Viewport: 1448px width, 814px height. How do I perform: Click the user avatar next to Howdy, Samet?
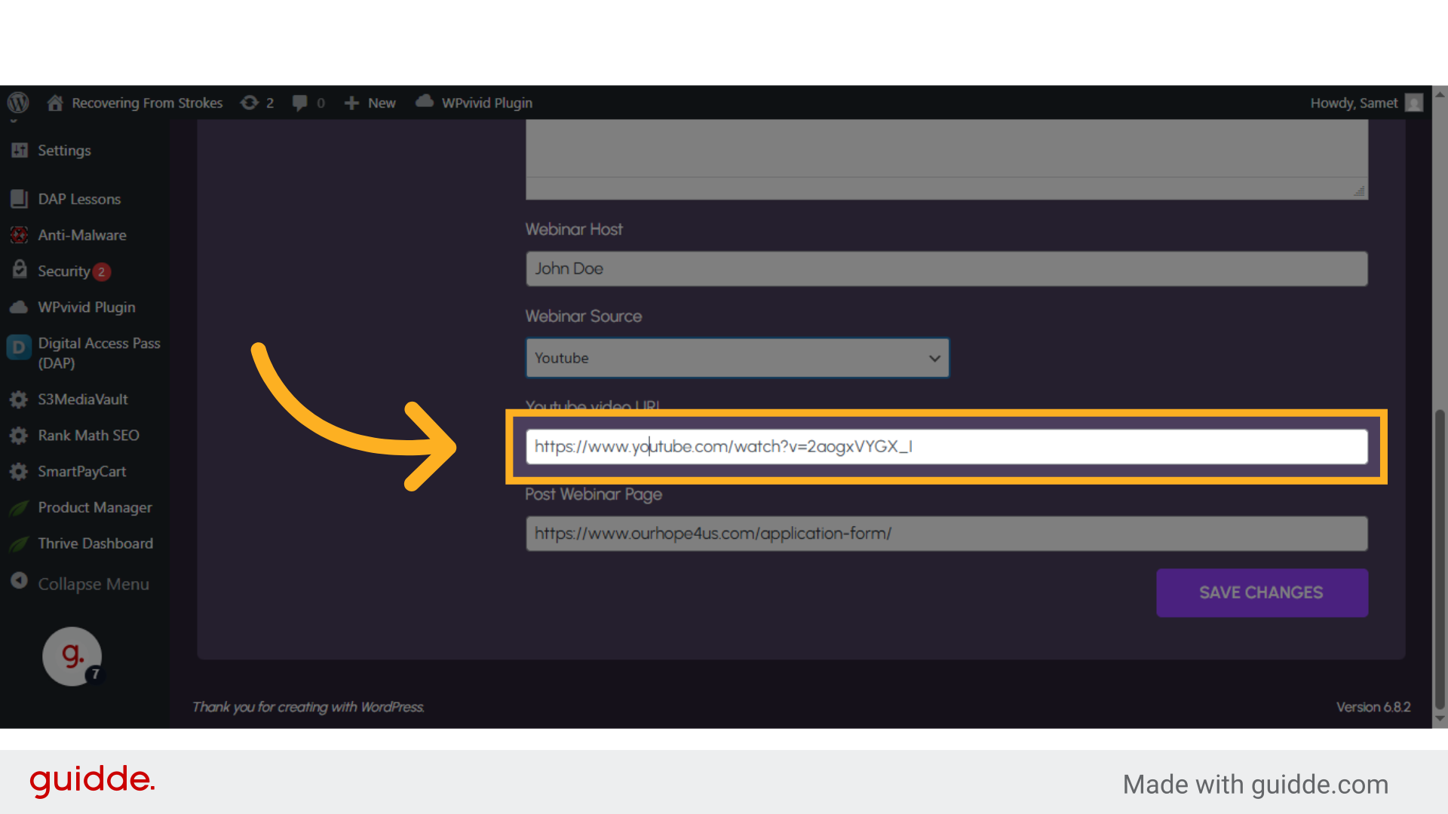1415,103
